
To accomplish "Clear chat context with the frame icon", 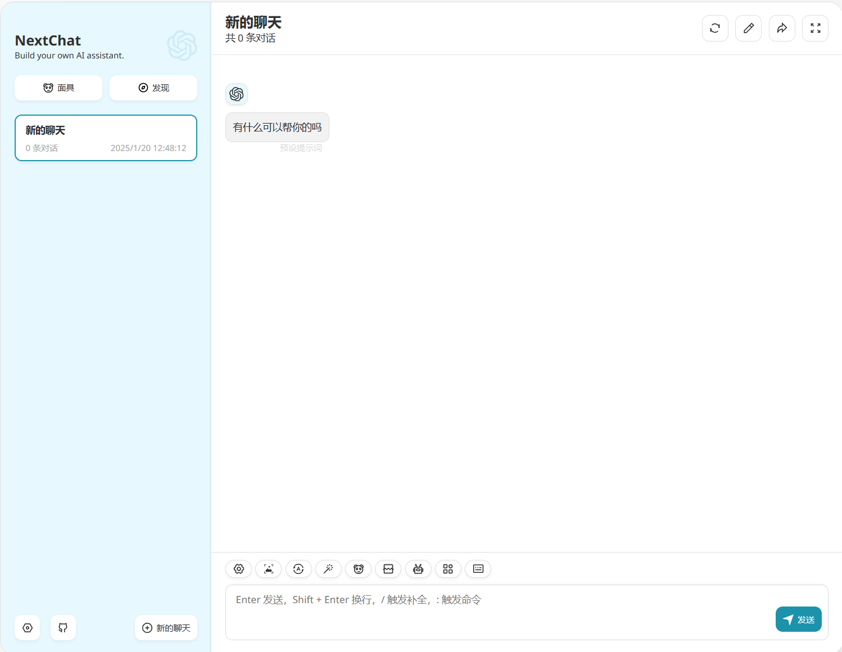I will 388,569.
